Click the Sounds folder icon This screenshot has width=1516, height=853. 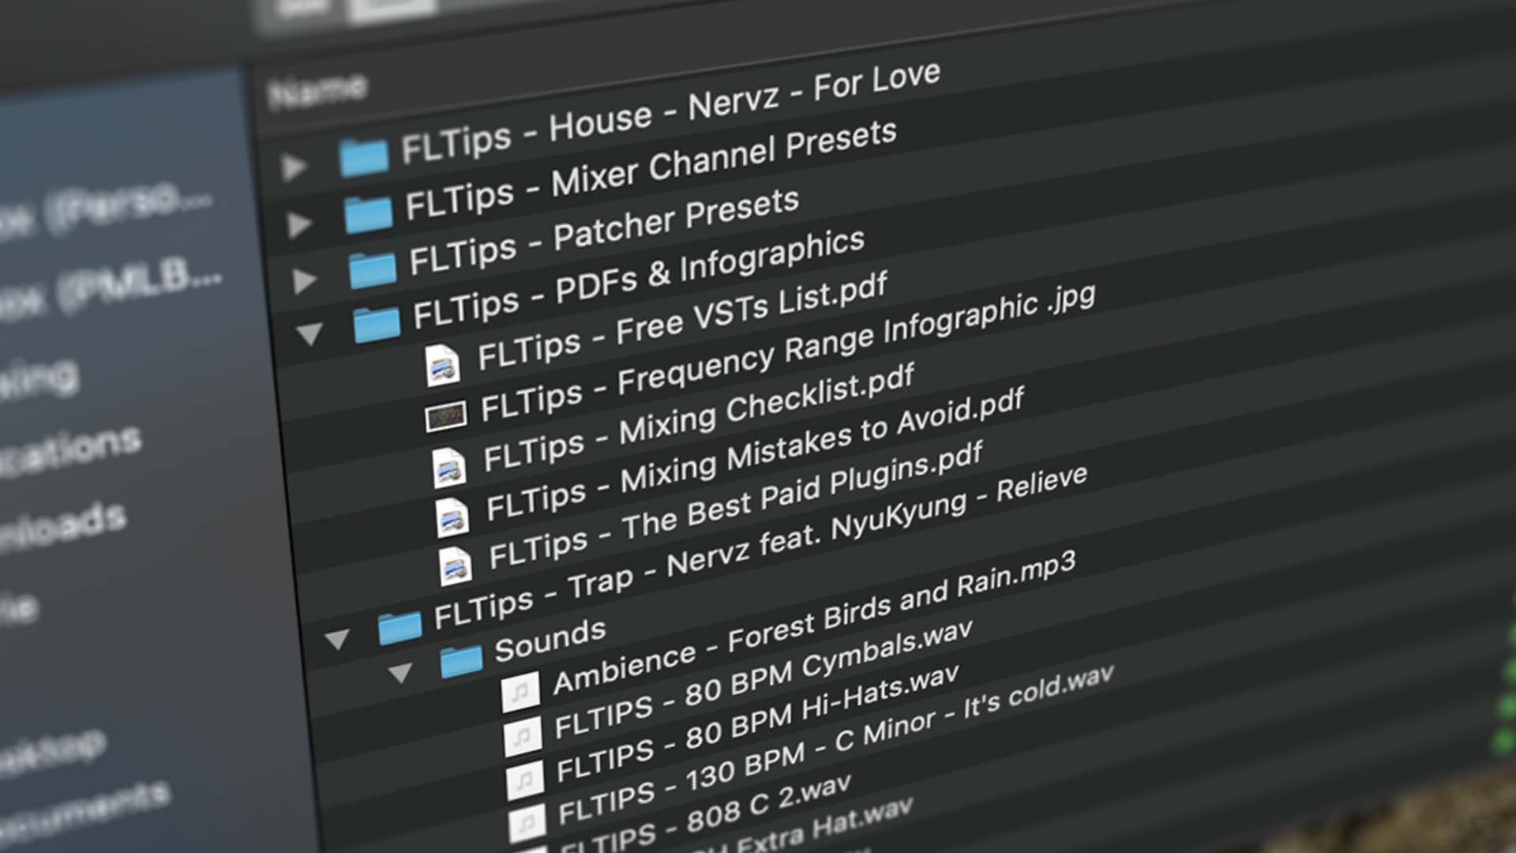[x=461, y=660]
